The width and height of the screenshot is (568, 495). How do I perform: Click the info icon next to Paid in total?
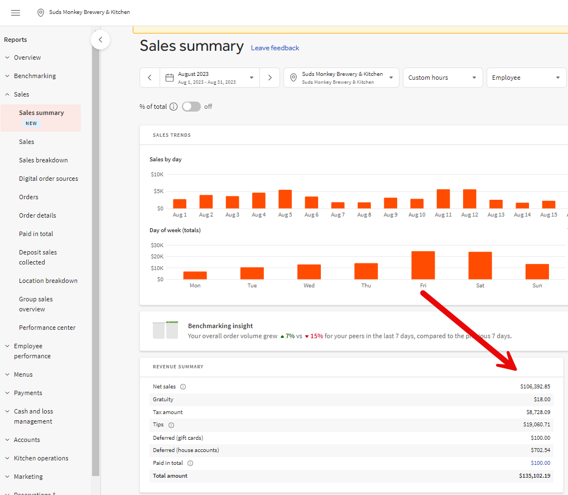pos(190,463)
